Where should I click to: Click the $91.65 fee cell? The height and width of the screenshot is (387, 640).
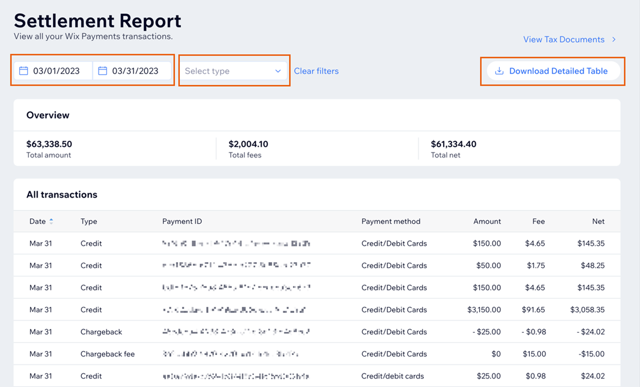pos(533,310)
